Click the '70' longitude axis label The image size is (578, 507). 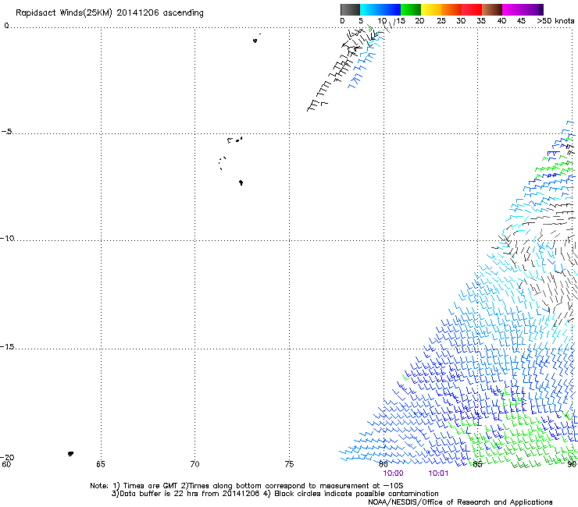click(x=194, y=464)
